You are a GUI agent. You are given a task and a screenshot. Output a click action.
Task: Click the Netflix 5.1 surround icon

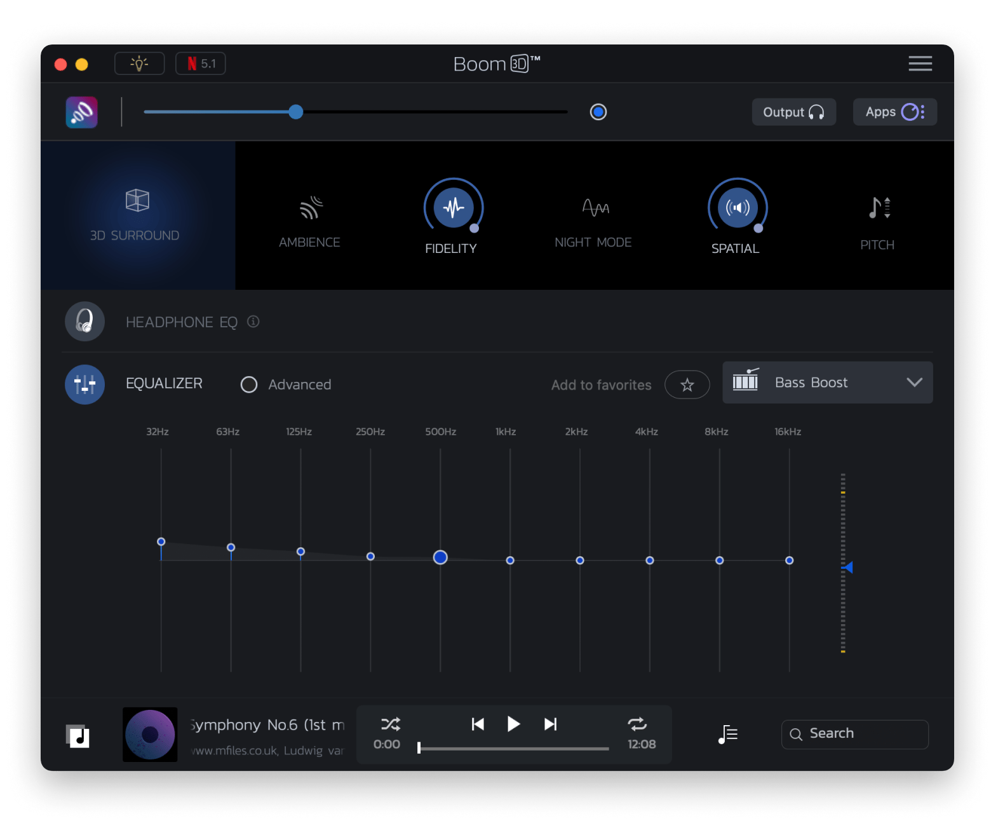pos(201,64)
